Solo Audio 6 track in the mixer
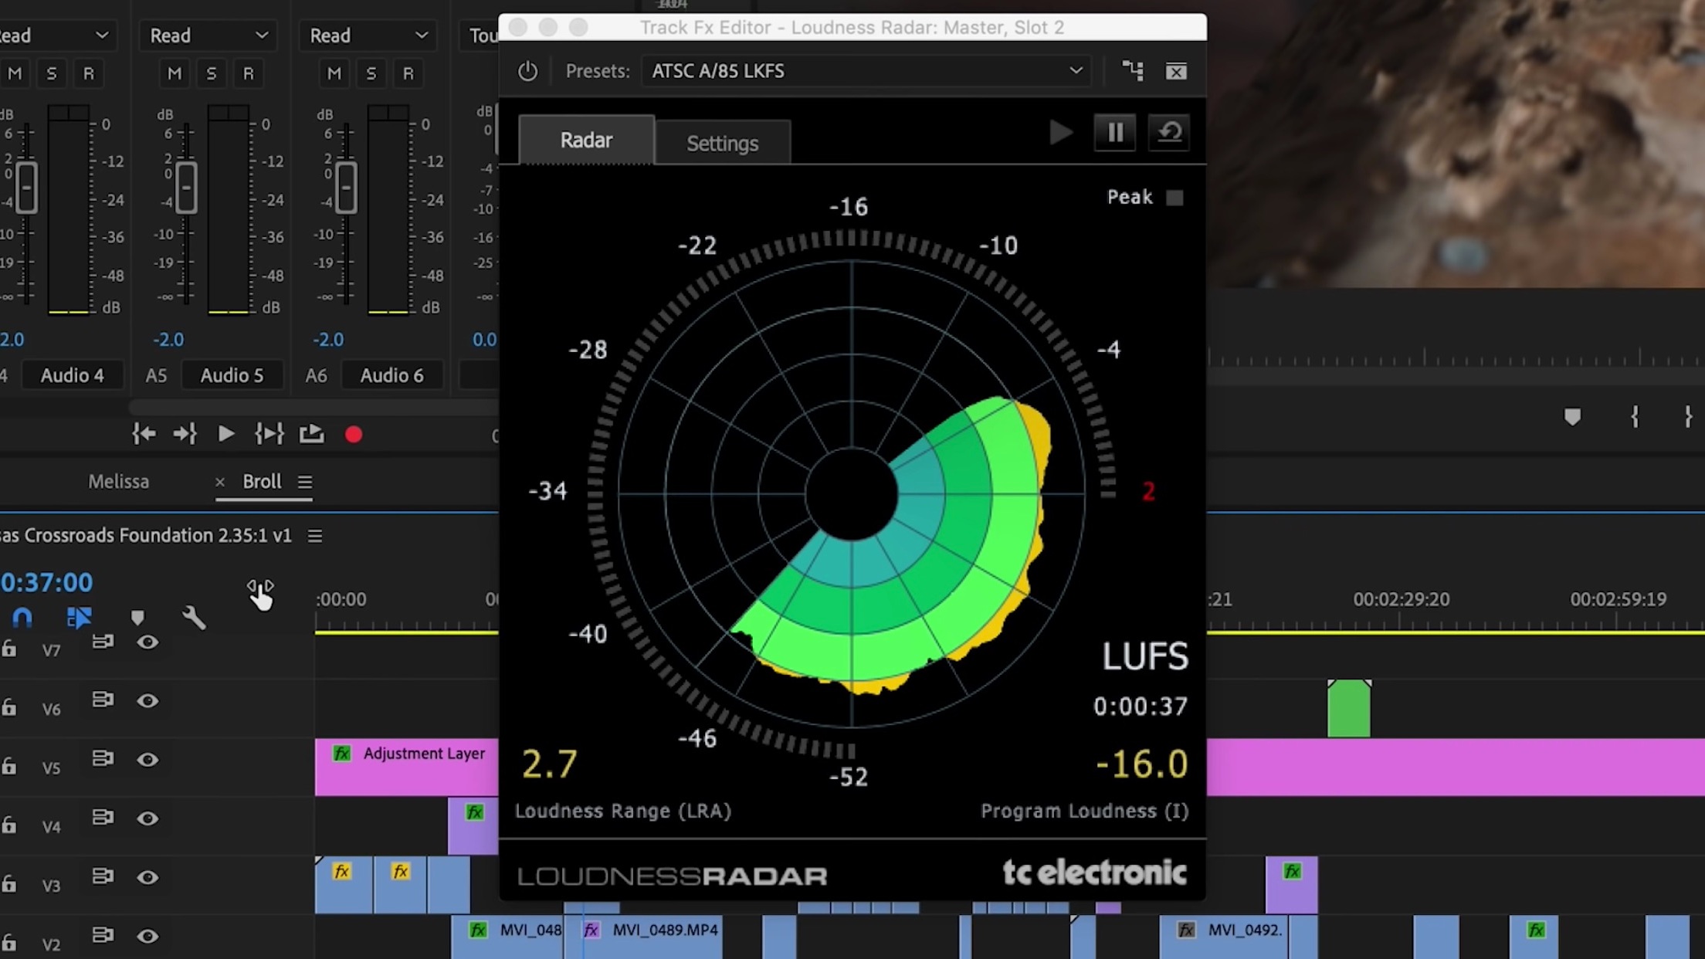 click(x=371, y=73)
